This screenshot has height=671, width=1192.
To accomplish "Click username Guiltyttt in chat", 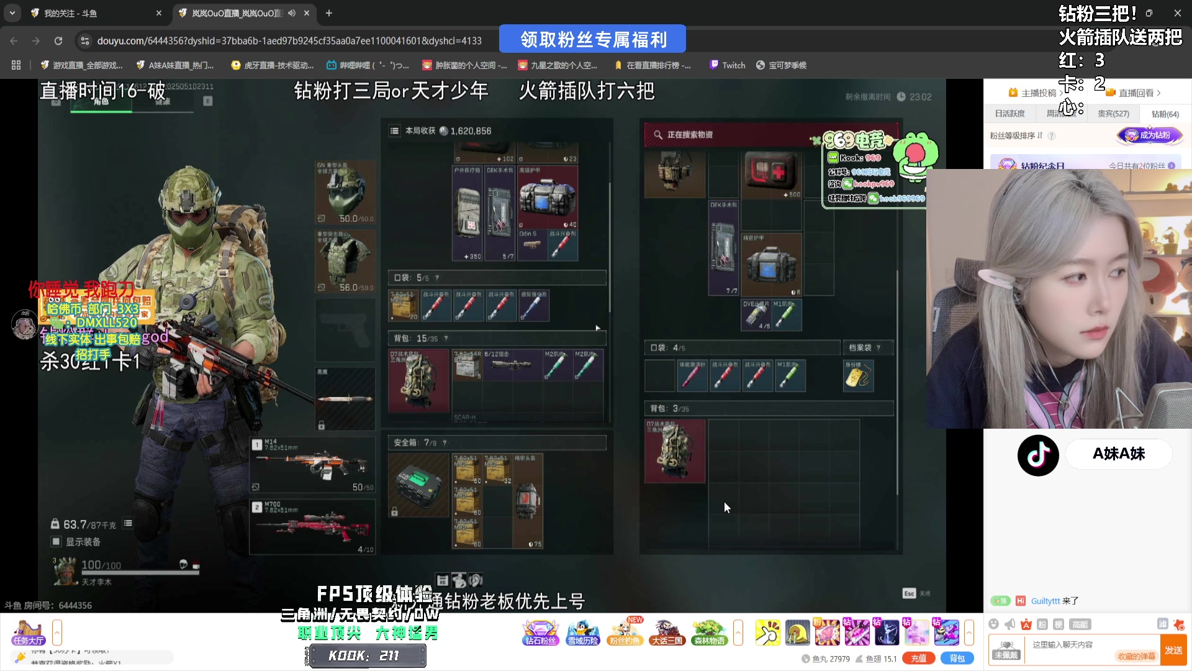I will pyautogui.click(x=1045, y=601).
